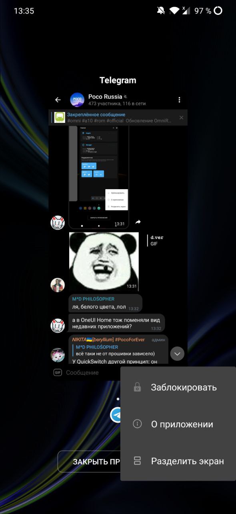Open the laughing panda GIF
Screen dimensions: 236x514
[x=104, y=261]
